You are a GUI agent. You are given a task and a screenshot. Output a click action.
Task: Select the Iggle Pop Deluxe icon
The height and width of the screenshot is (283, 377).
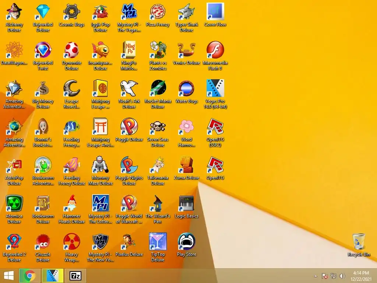click(x=100, y=11)
